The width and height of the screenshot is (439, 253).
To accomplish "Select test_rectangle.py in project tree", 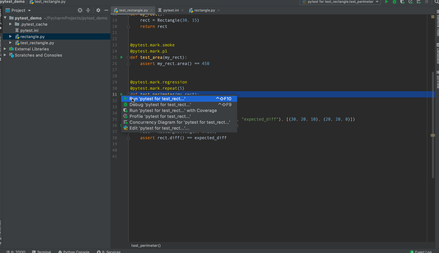I will click(x=37, y=43).
